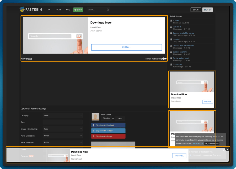Click the SIGN UP button in header

(x=207, y=10)
